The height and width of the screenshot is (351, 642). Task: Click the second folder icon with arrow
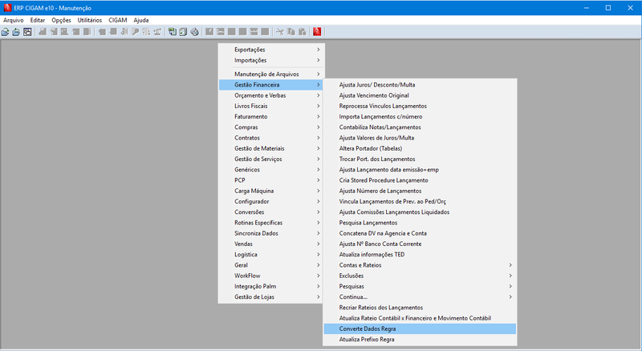click(16, 31)
